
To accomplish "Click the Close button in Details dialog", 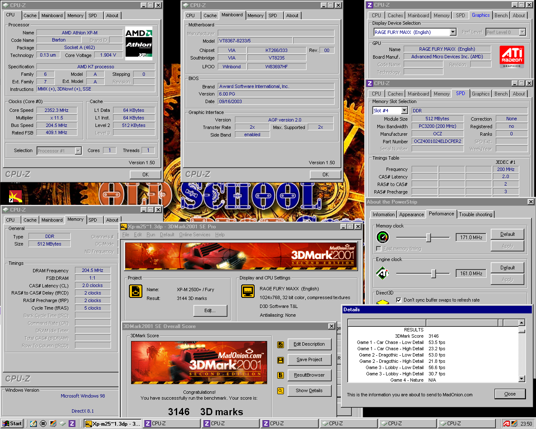I will pos(510,394).
